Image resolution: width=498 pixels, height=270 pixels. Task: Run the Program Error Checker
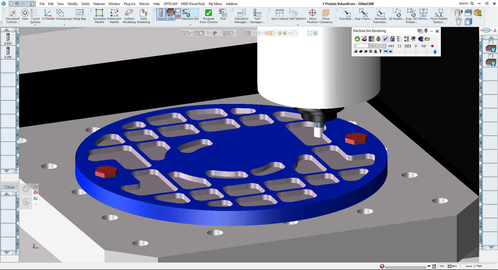208,14
